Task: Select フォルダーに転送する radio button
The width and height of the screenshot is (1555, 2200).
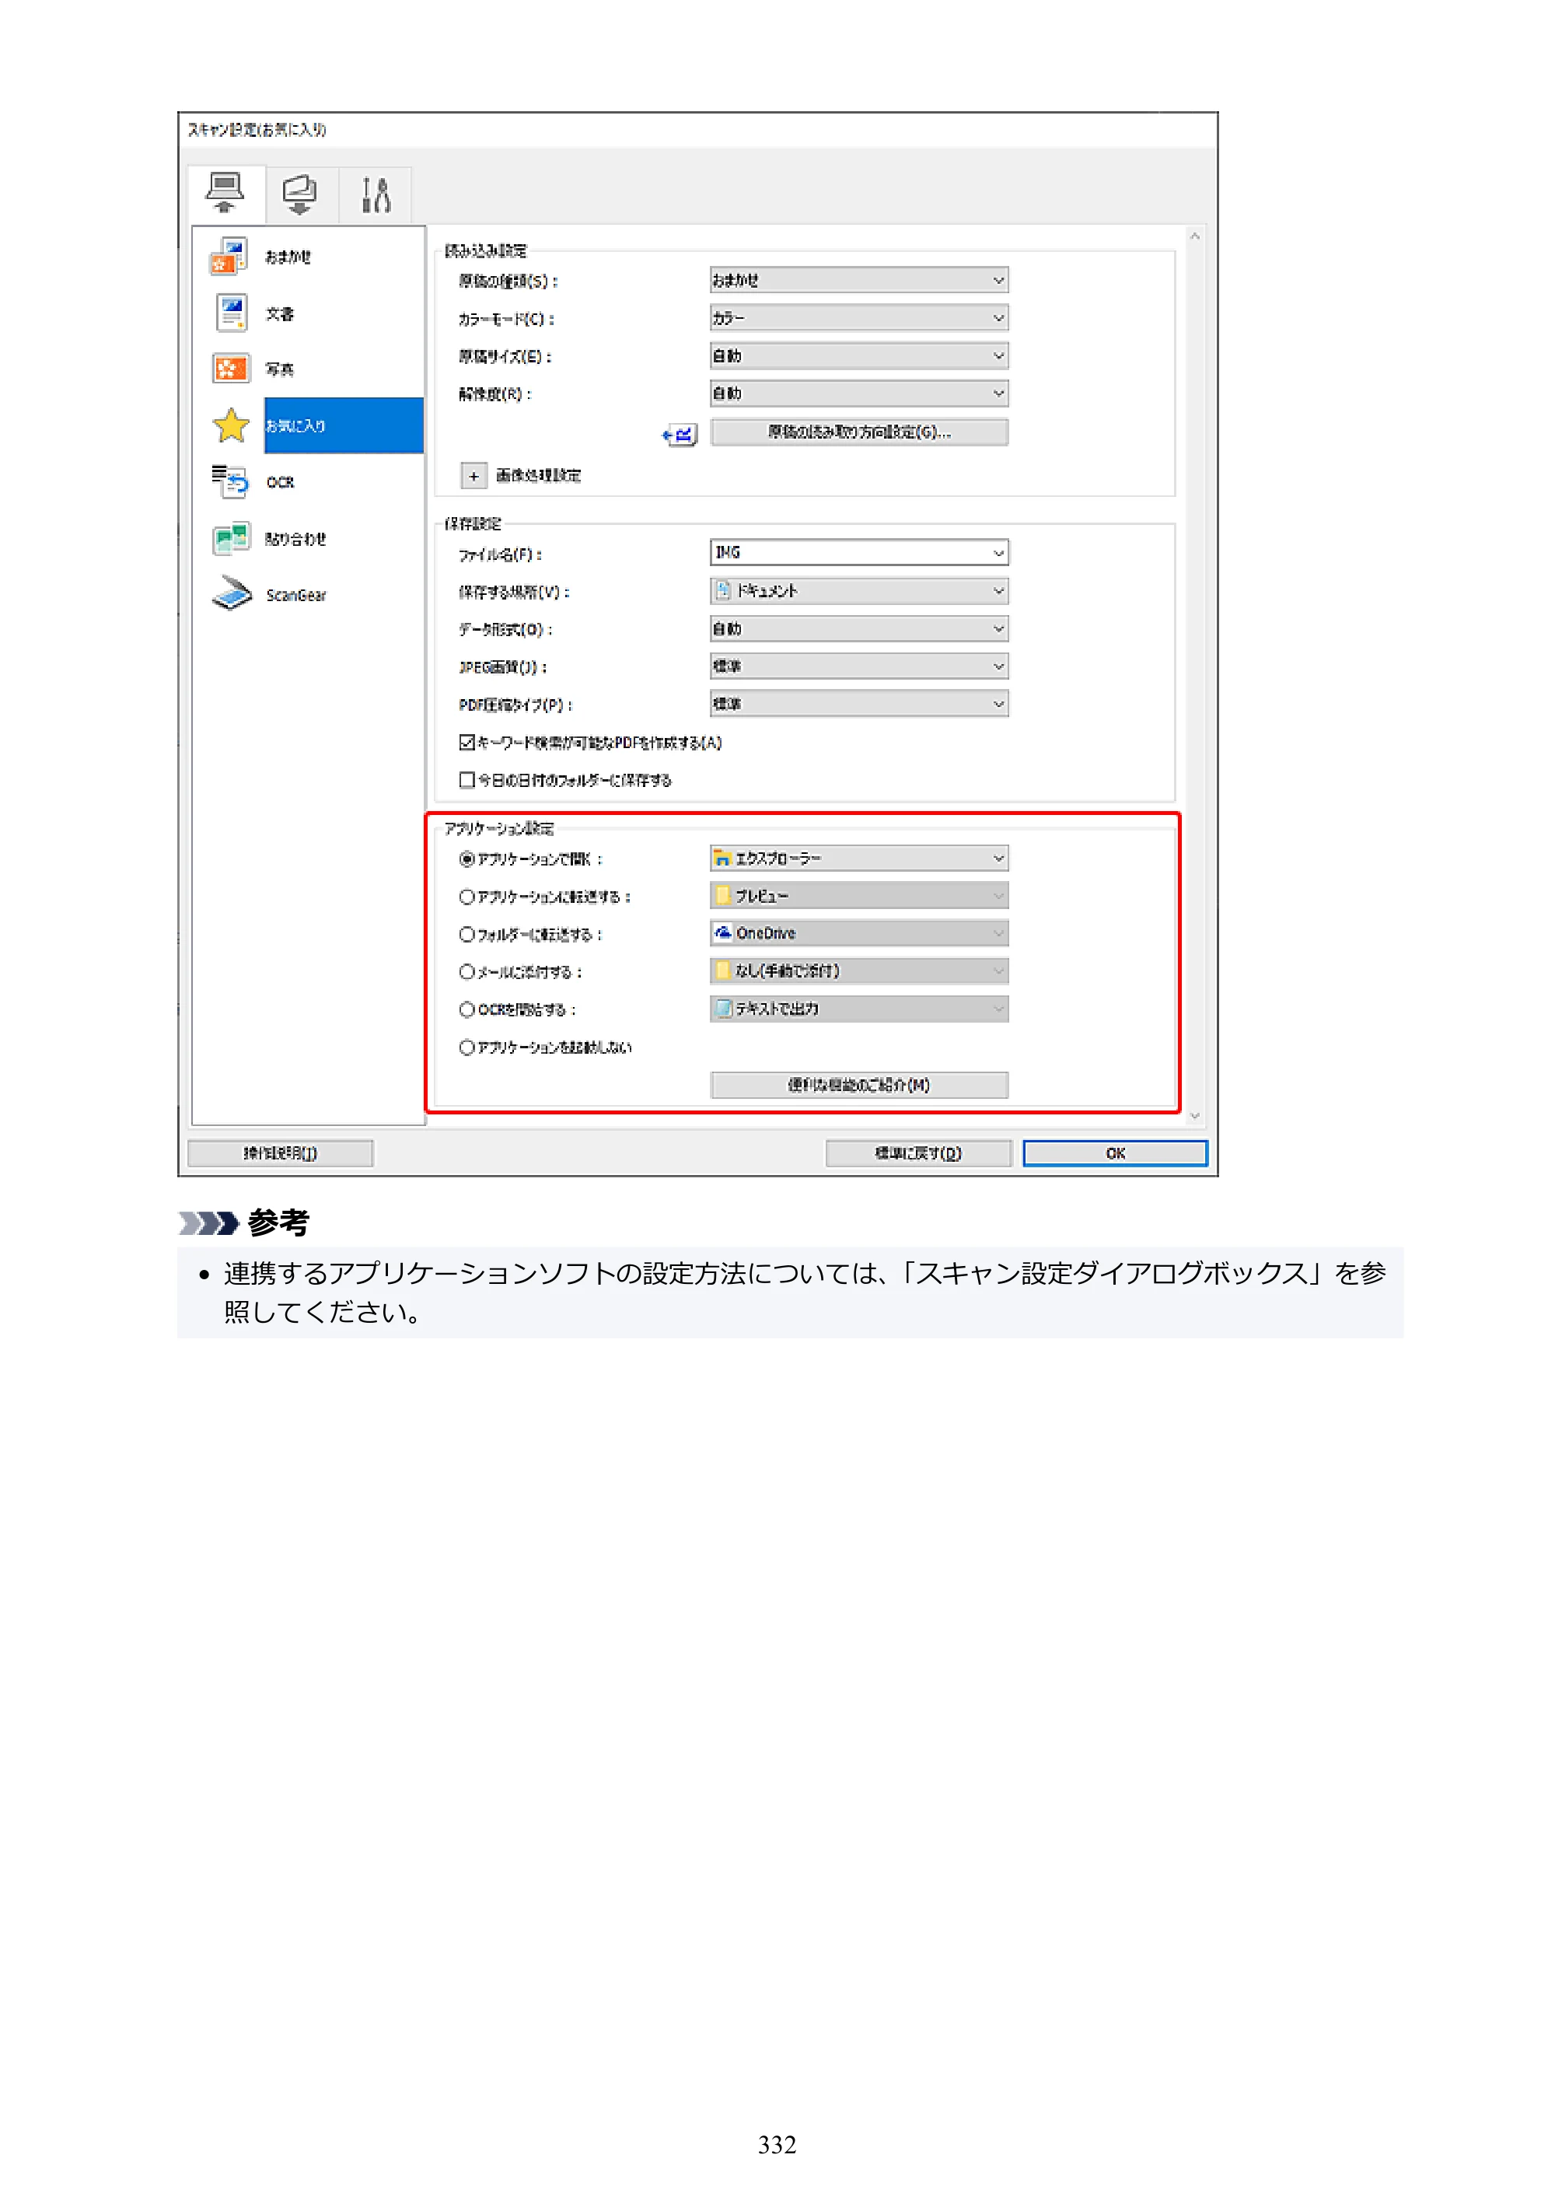Action: [x=466, y=933]
